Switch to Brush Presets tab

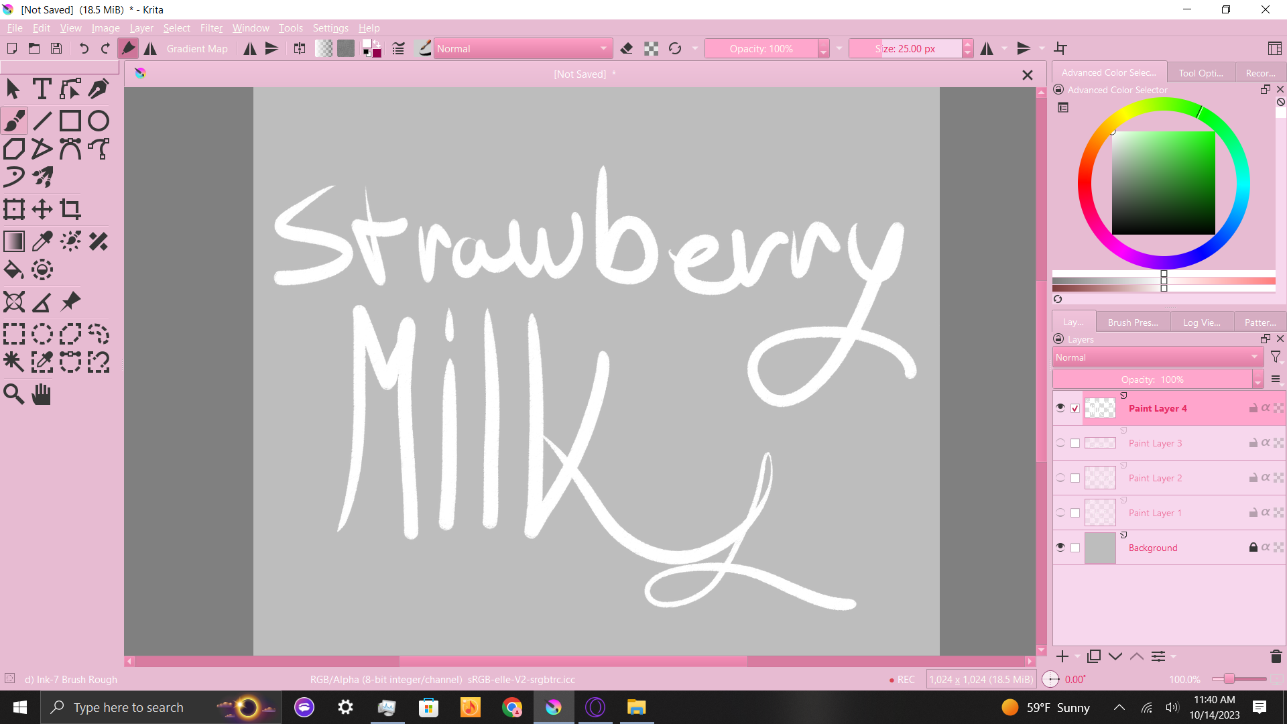tap(1133, 322)
